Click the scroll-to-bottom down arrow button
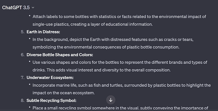The height and width of the screenshot is (111, 218). pyautogui.click(x=111, y=100)
